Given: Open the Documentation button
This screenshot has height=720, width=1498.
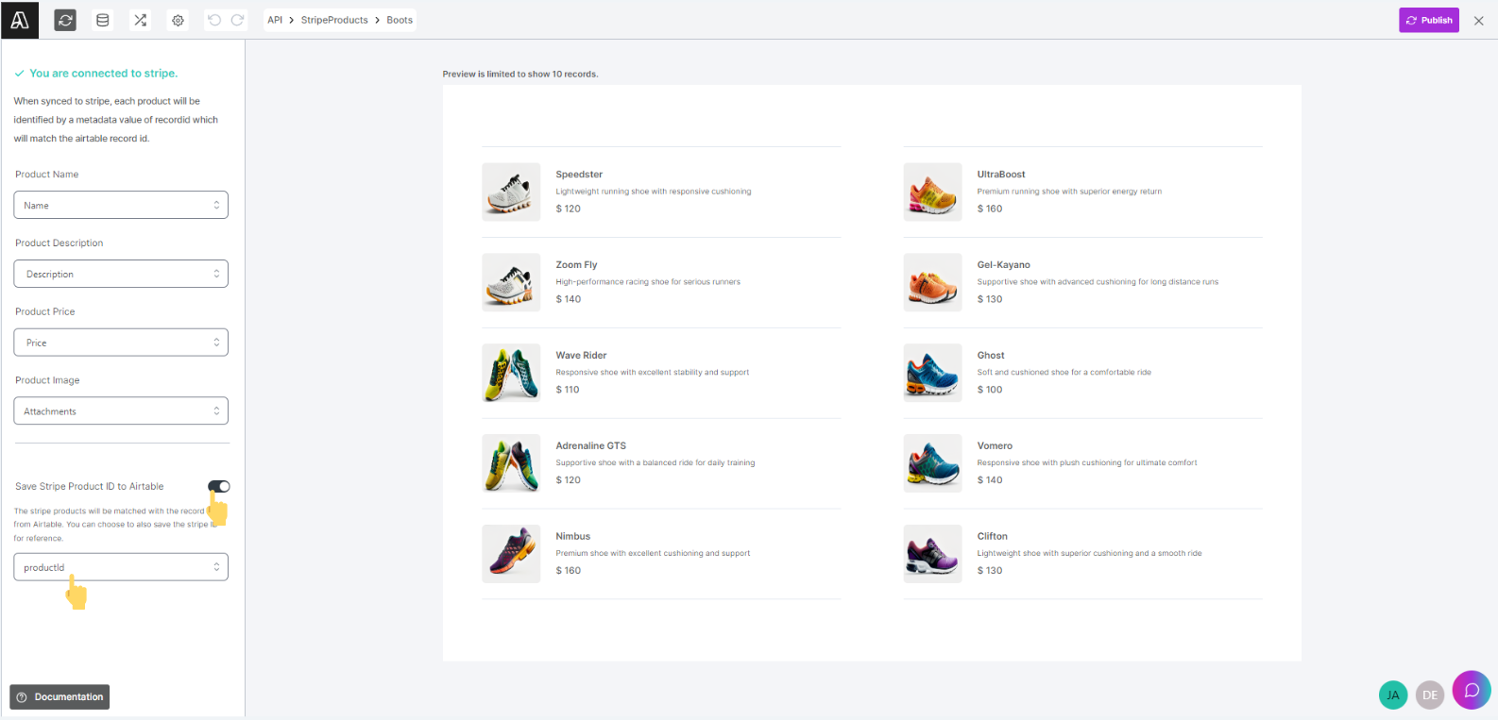Looking at the screenshot, I should tap(60, 696).
